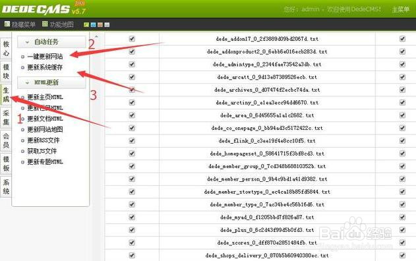Open 更新专题HTML menu item
This screenshot has height=261, width=416.
coord(45,161)
